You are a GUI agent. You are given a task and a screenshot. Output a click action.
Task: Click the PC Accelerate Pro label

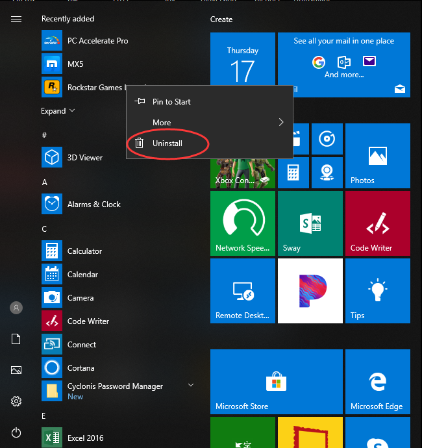(98, 41)
